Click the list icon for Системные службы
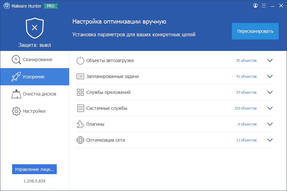287x191 pixels. 80,108
